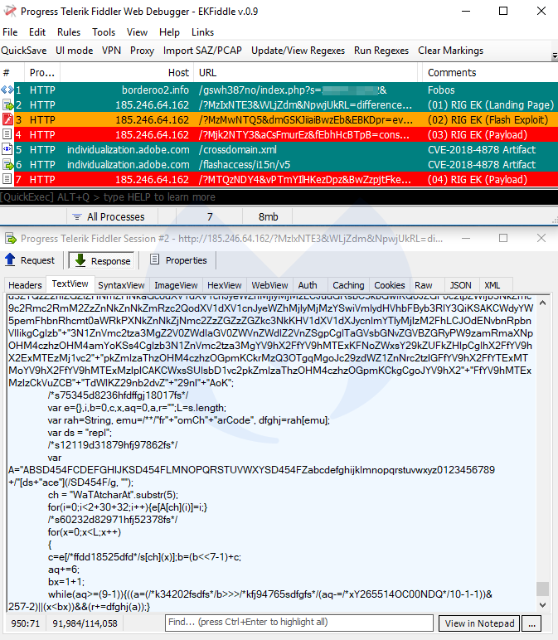
Task: Click session 4 document icon
Action: 7,134
